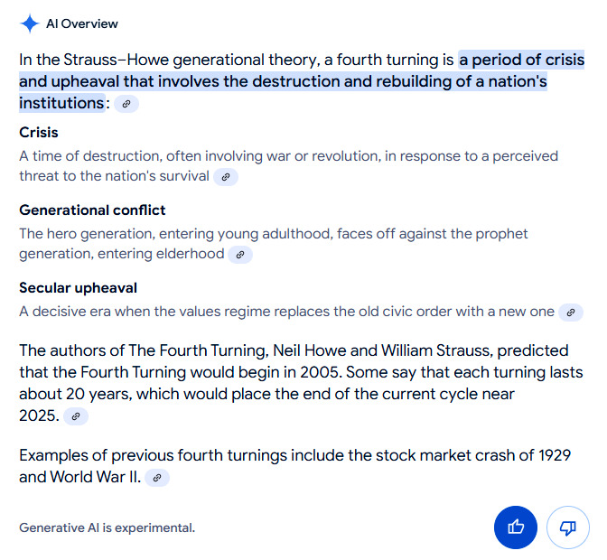Click the "hero generation" description text
Image resolution: width=607 pixels, height=560 pixels.
tap(273, 234)
